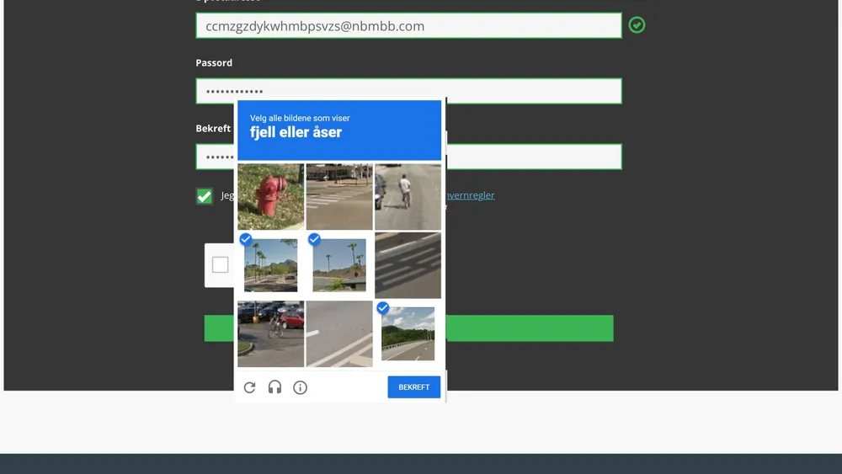Focus the email address input field
Image resolution: width=842 pixels, height=474 pixels.
point(408,26)
